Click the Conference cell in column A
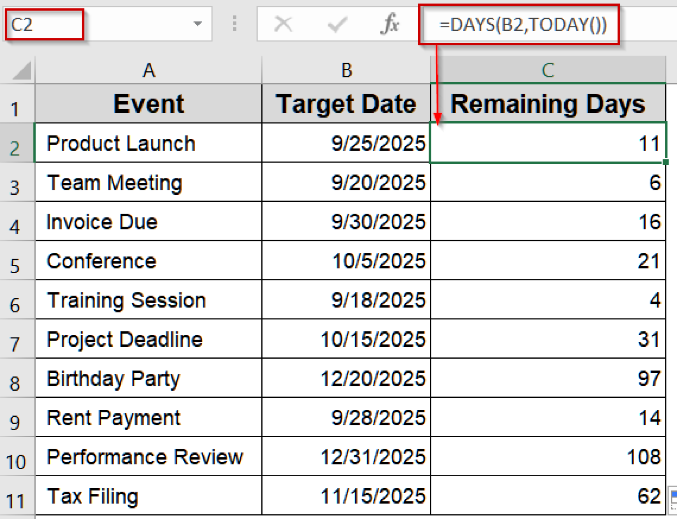This screenshot has width=677, height=519. [148, 261]
